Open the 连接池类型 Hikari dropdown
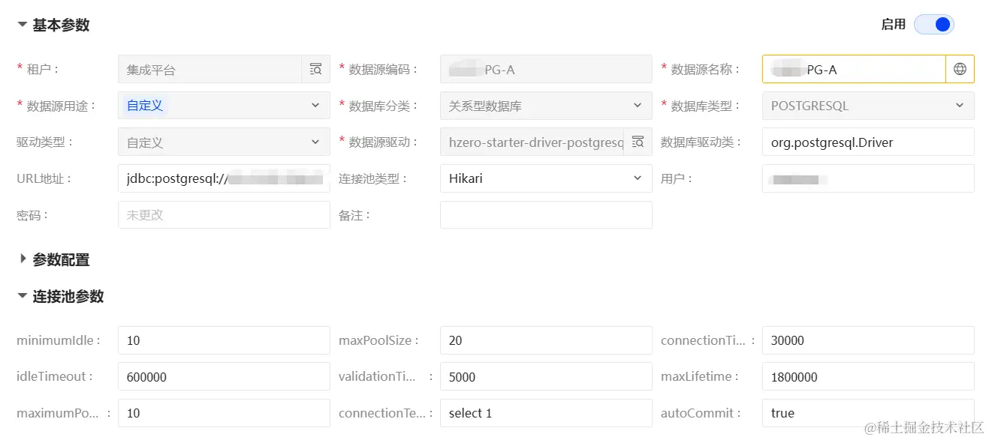989x440 pixels. tap(546, 178)
